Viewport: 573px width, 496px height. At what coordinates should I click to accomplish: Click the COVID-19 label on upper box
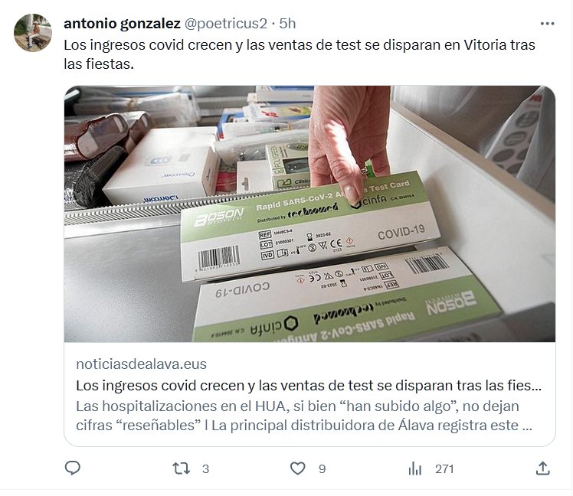401,232
